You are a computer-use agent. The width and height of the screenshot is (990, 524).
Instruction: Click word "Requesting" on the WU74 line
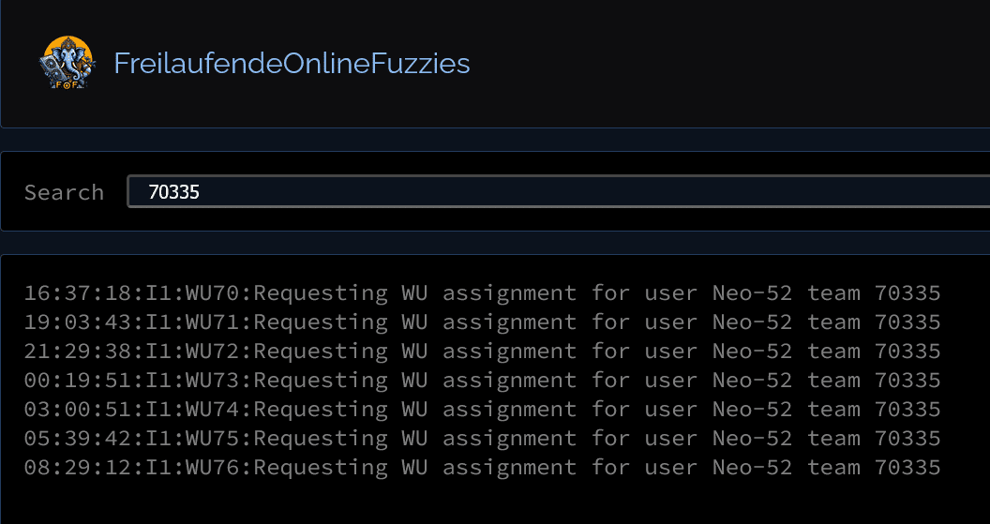click(321, 410)
